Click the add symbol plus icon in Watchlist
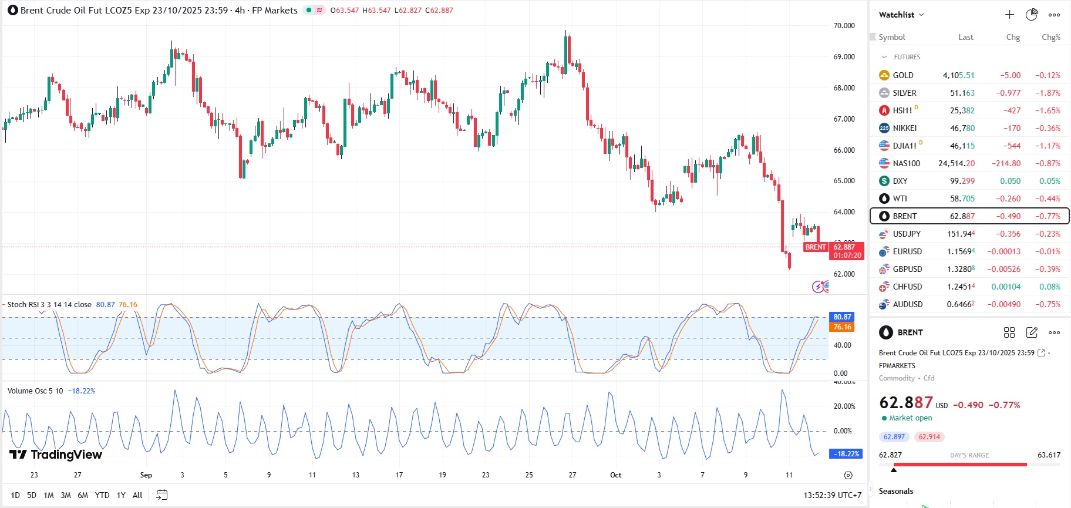 (x=1009, y=15)
